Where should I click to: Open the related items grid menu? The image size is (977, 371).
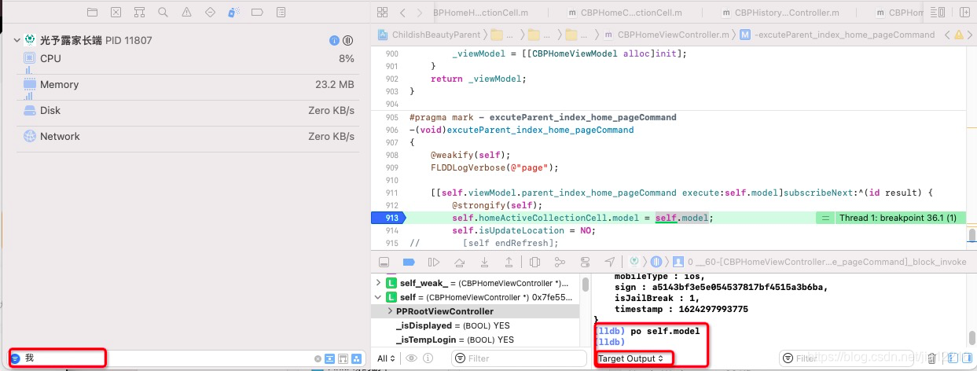pos(382,13)
